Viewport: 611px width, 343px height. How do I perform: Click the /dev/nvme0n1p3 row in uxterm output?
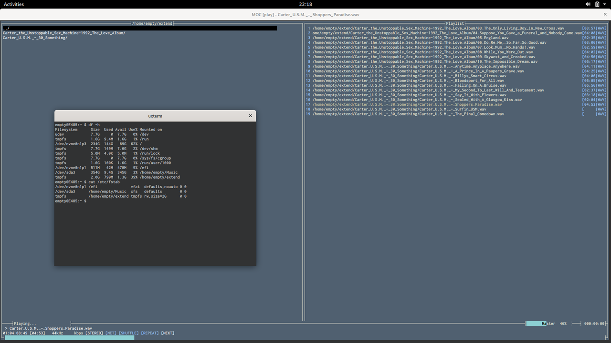coord(98,144)
